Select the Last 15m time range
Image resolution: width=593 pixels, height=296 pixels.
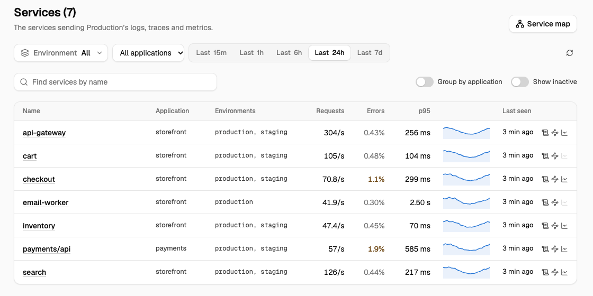[211, 53]
